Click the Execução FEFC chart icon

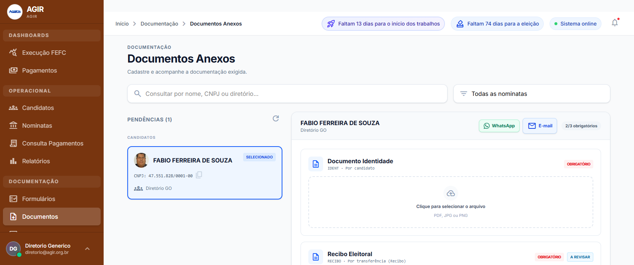click(x=13, y=53)
